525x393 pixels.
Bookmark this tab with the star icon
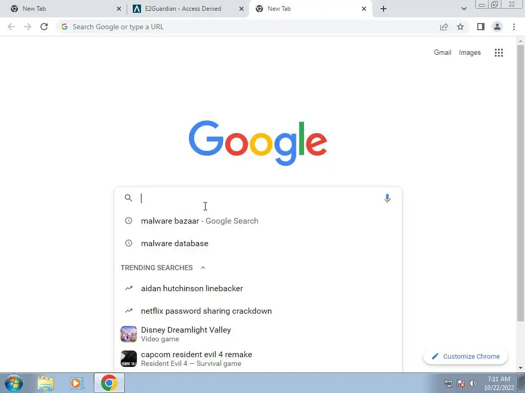click(460, 27)
